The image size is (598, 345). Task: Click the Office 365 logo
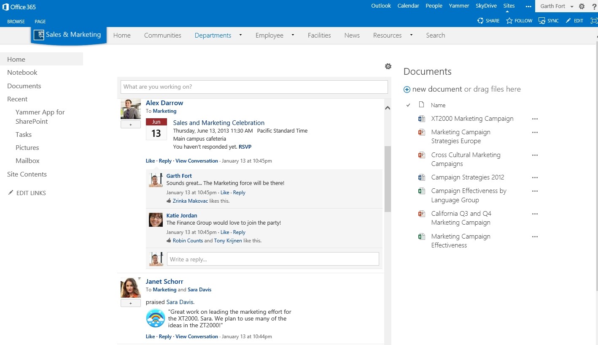(19, 6)
